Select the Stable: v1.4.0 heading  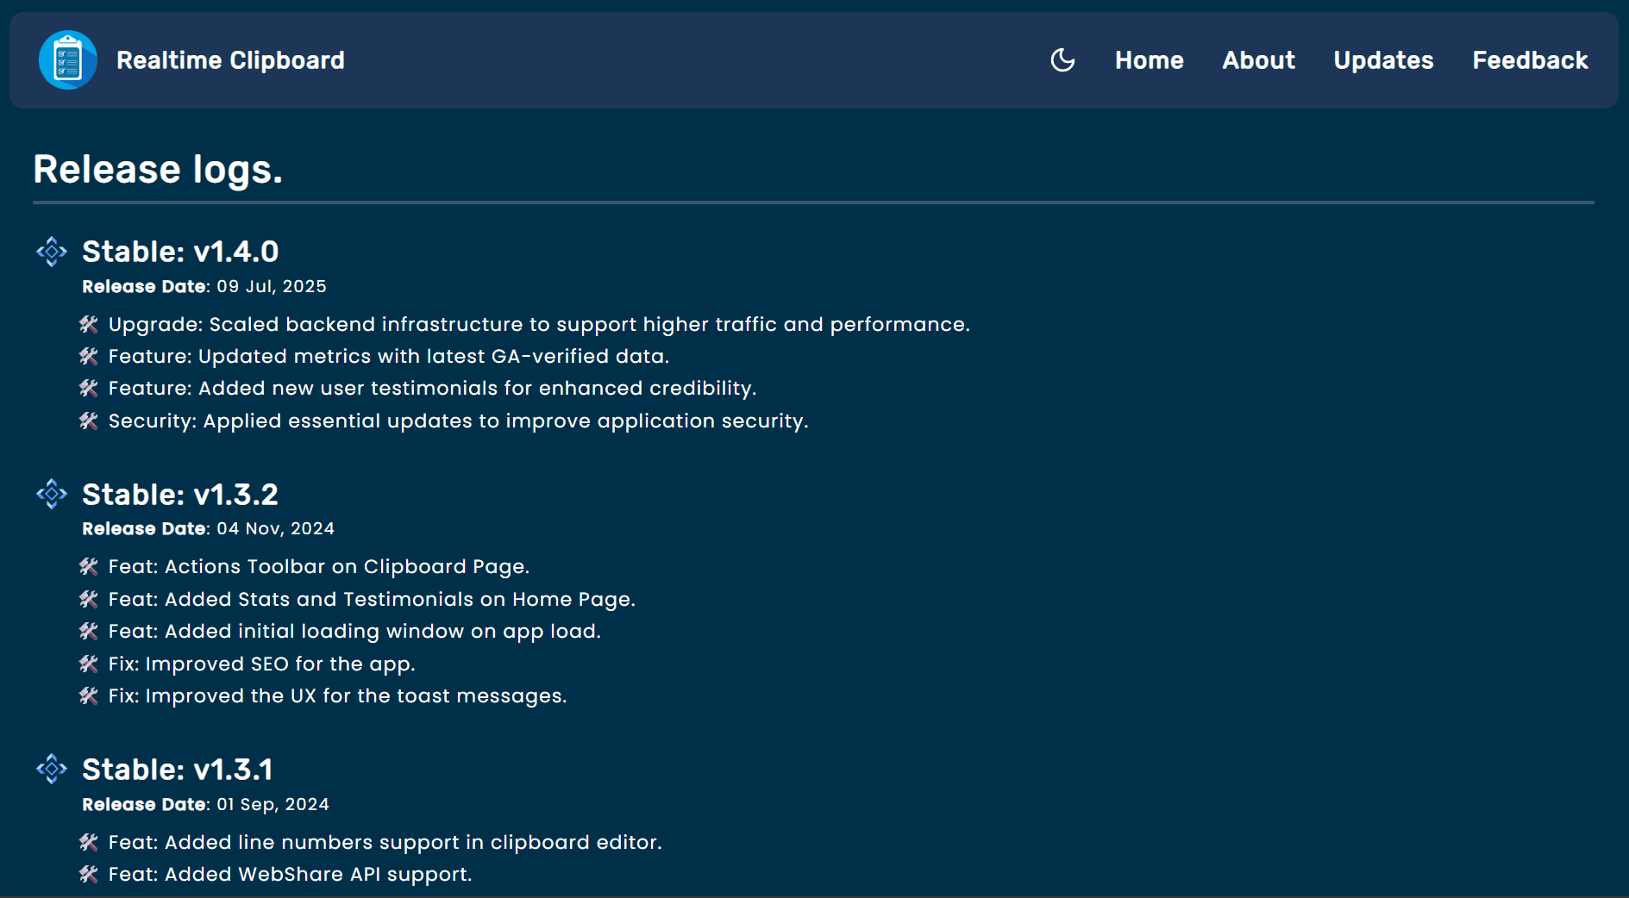pyautogui.click(x=180, y=252)
